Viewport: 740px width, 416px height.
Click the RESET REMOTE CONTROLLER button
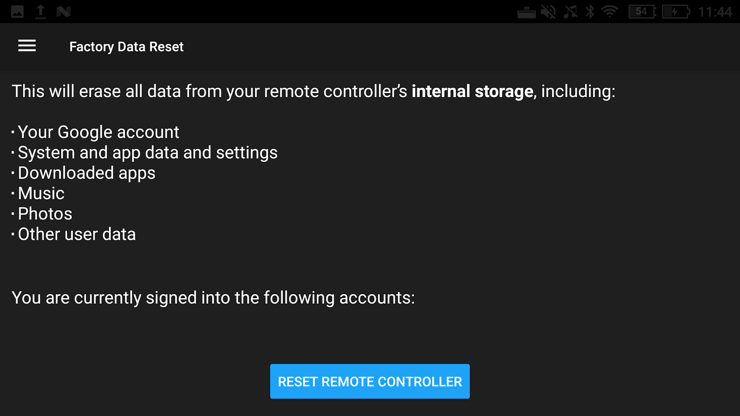tap(370, 381)
